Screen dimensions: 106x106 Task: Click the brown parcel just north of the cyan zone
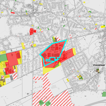[x=56, y=40]
